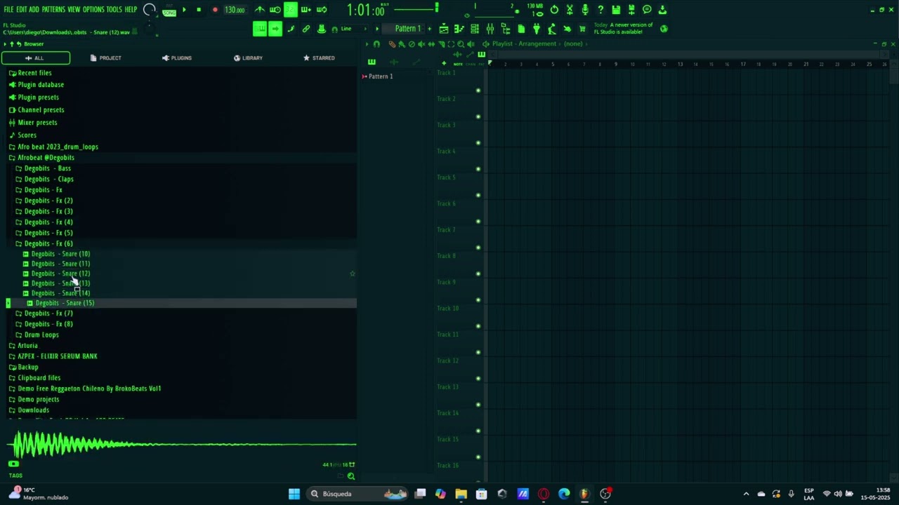Mute Track 9 using its green dot

[x=478, y=300]
